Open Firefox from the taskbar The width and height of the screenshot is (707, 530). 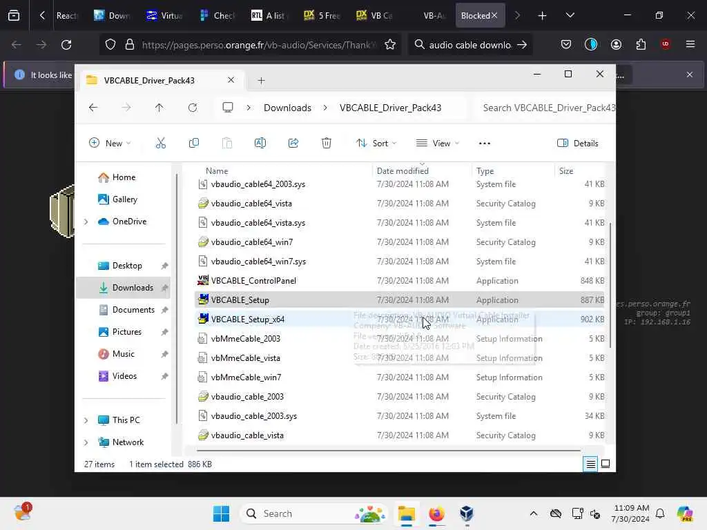(x=436, y=513)
